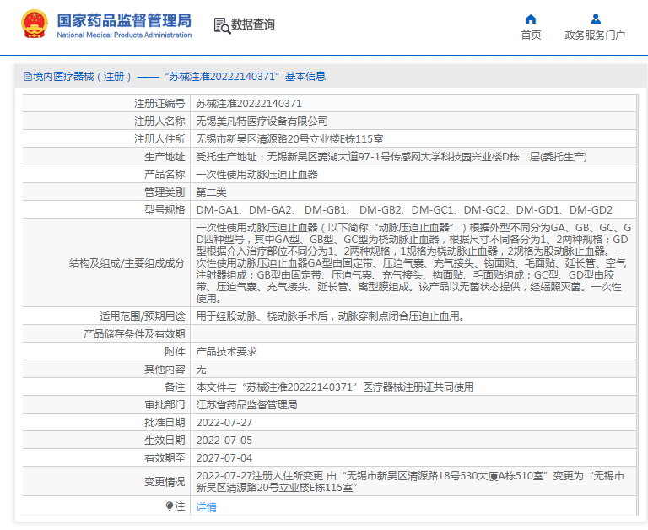648x530 pixels.
Task: Click the 审批部门 label
Action: 165,405
